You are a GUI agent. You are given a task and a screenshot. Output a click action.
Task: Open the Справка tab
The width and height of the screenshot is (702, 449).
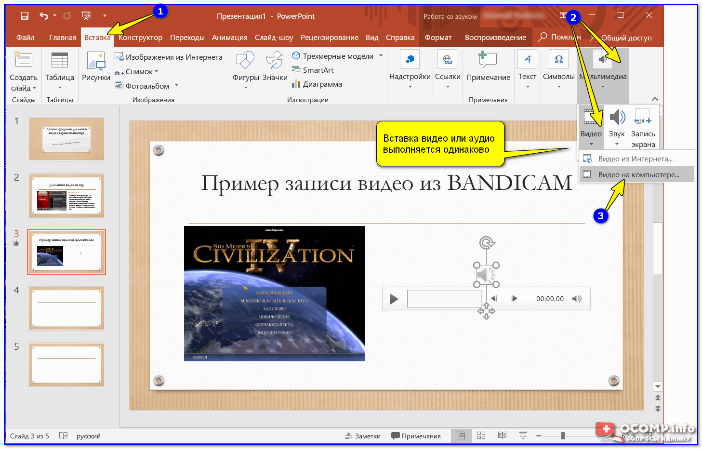pos(400,37)
